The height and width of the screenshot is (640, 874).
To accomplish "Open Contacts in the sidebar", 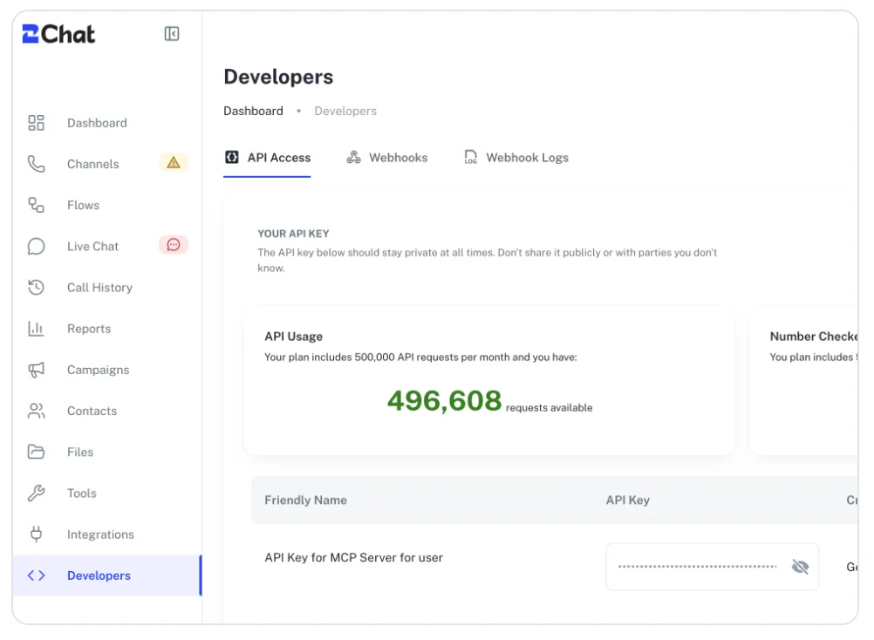I will pyautogui.click(x=106, y=411).
